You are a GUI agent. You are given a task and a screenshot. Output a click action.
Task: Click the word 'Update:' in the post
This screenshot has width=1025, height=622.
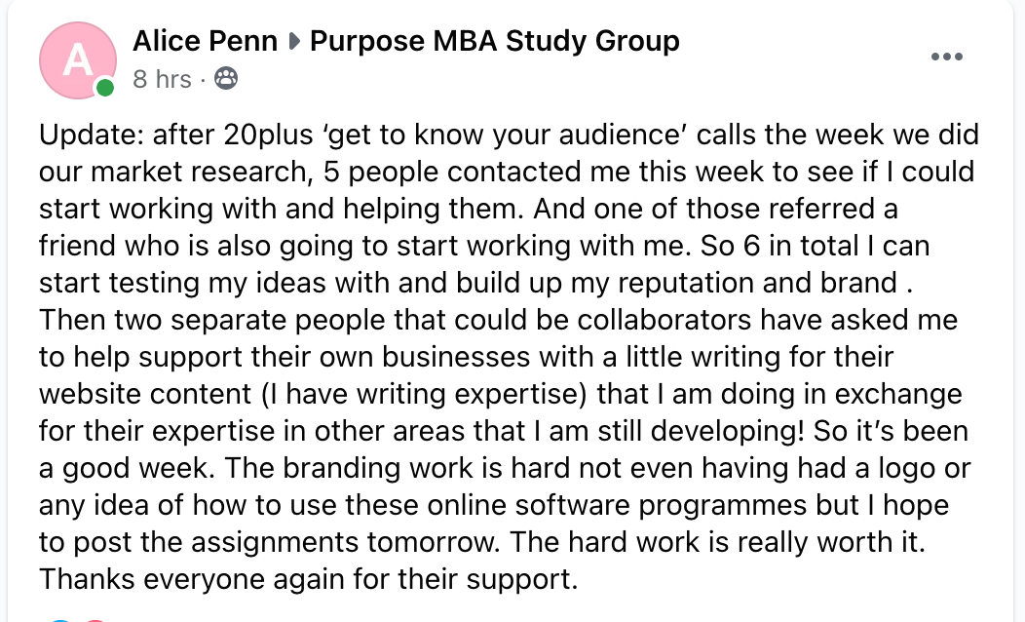[92, 135]
